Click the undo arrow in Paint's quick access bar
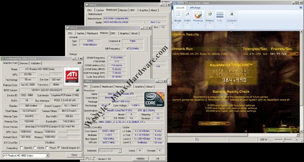Viewport: 304px width, 162px height. [176, 3]
